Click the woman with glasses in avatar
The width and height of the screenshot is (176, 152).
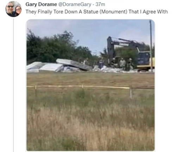pos(18,11)
